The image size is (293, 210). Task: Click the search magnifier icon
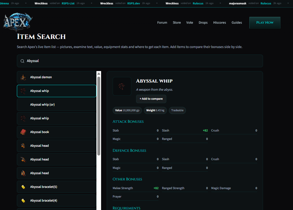(x=22, y=61)
